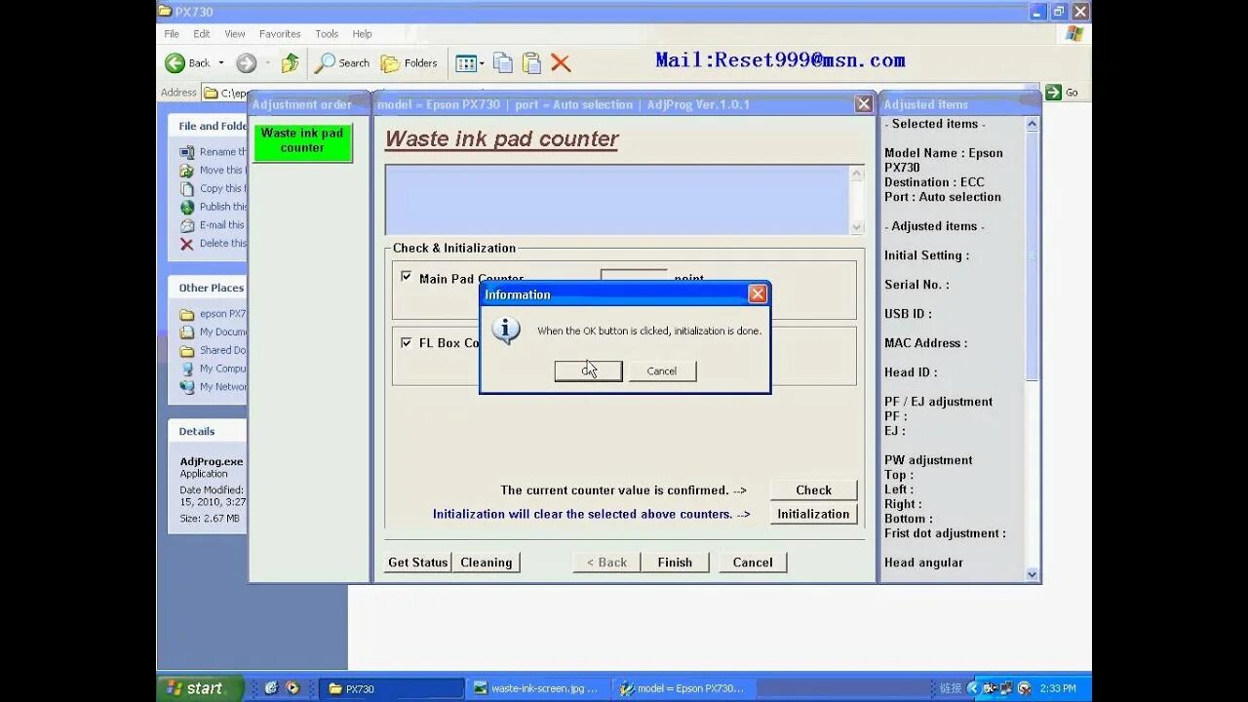Click the Check button
This screenshot has width=1248, height=702.
point(813,489)
